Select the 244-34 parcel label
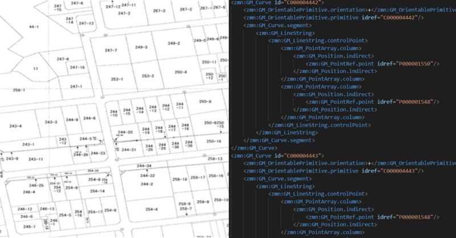456x238 pixels. click(144, 166)
